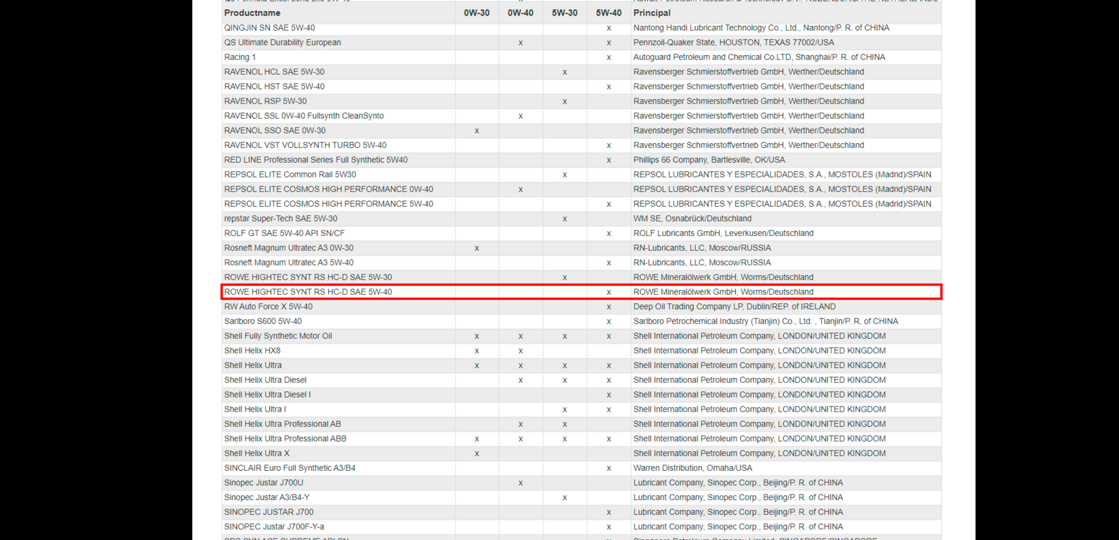Select the QINGJIN SN SAE 5W-40 row name

point(269,28)
